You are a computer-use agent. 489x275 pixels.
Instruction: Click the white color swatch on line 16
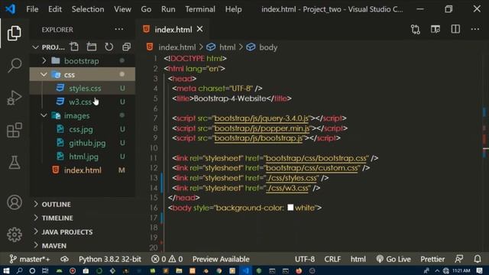pos(290,207)
